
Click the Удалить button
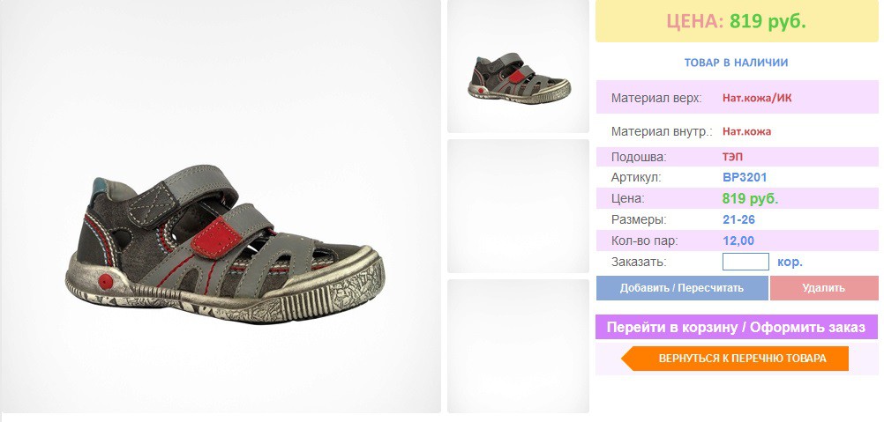(x=824, y=288)
